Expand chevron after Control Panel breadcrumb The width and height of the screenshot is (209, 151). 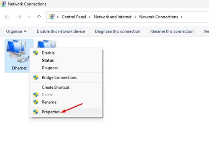(x=90, y=17)
